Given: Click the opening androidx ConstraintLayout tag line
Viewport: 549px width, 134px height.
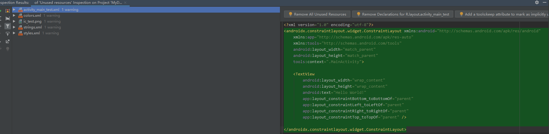Looking at the screenshot, I should click(x=412, y=31).
